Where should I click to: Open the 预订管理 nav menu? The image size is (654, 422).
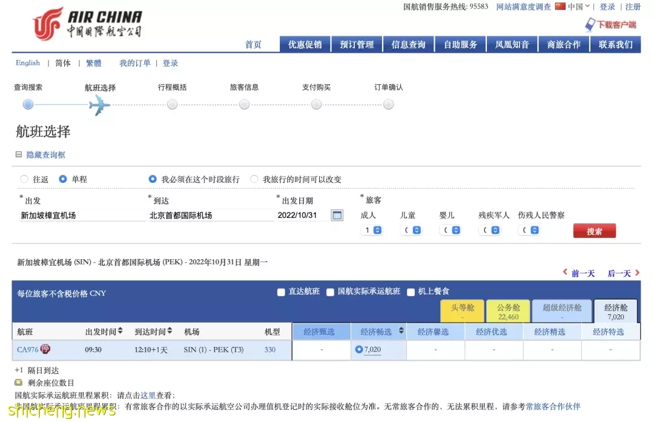pos(357,44)
